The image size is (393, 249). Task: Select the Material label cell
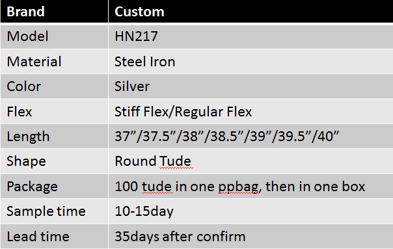click(54, 62)
